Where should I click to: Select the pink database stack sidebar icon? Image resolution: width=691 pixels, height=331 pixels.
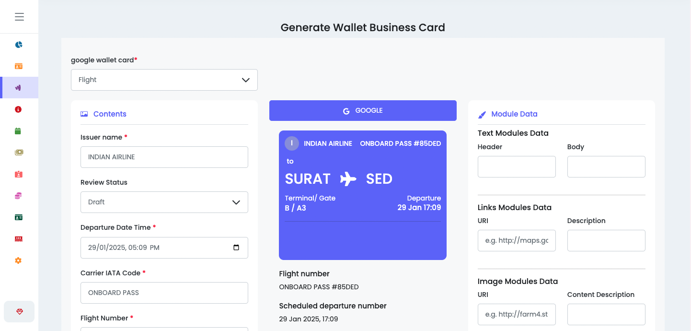click(x=19, y=195)
